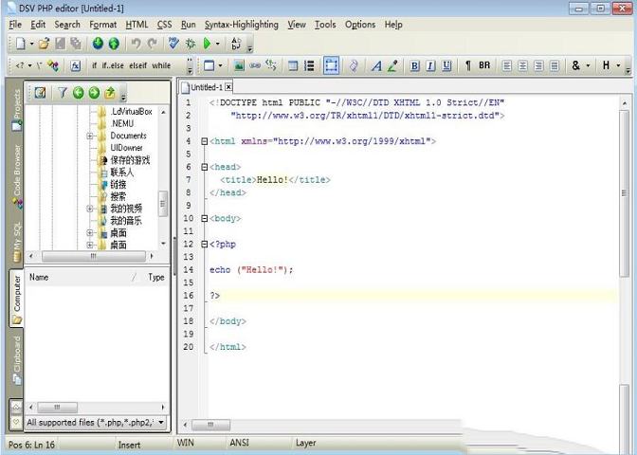Click the font A icon

pyautogui.click(x=376, y=65)
